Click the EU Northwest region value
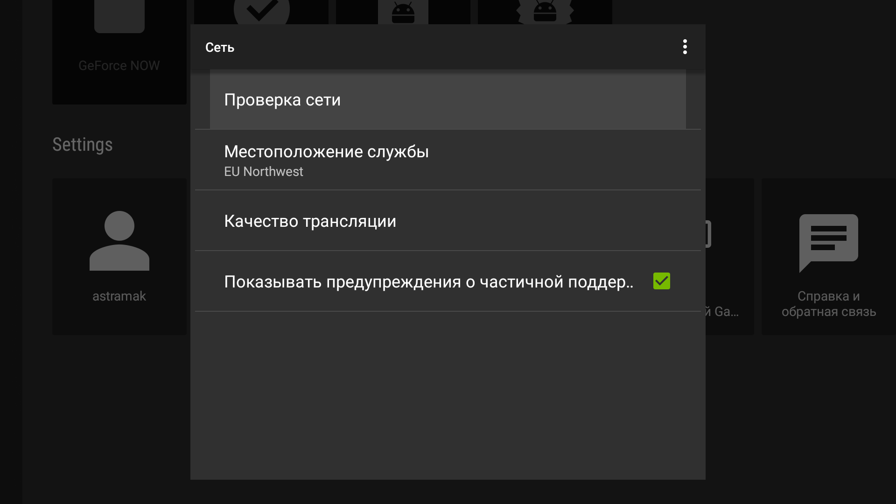Screen dimensions: 896x504 [264, 172]
